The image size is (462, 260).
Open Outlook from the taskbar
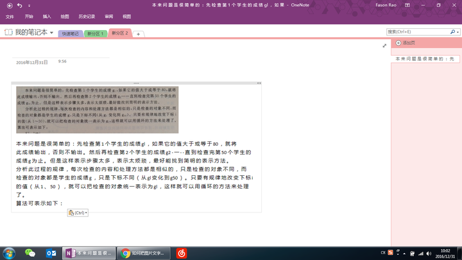tap(51, 253)
